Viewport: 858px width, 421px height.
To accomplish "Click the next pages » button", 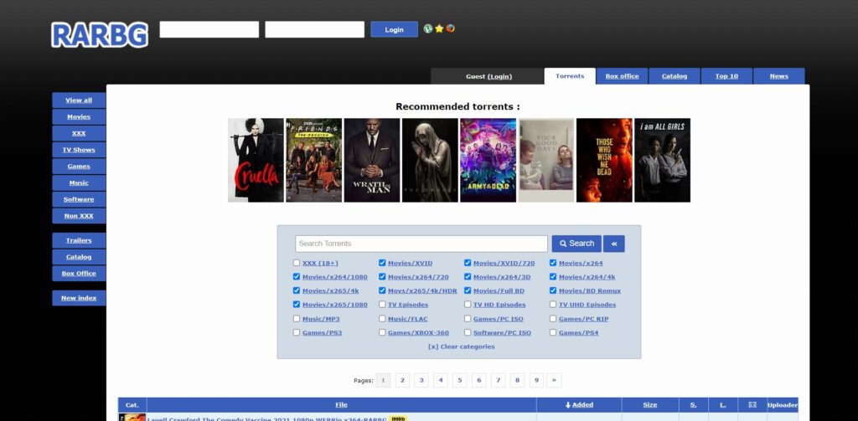I will point(554,381).
